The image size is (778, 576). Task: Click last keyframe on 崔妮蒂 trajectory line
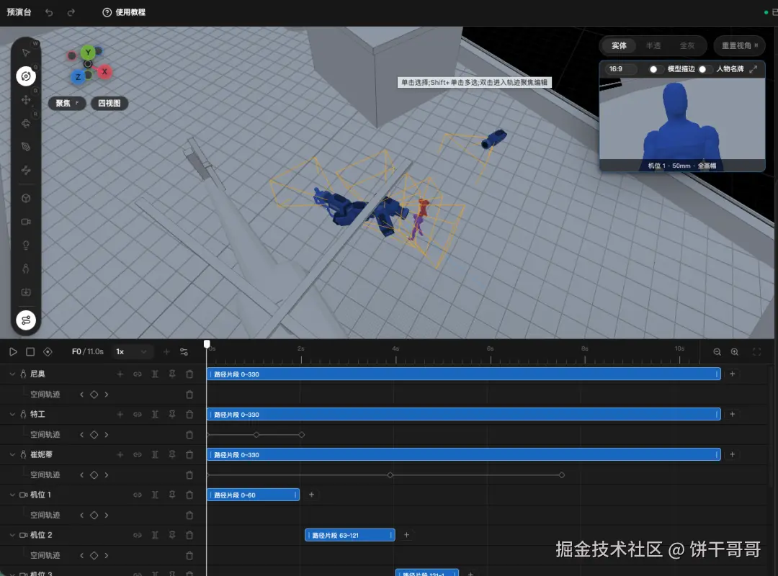(562, 474)
